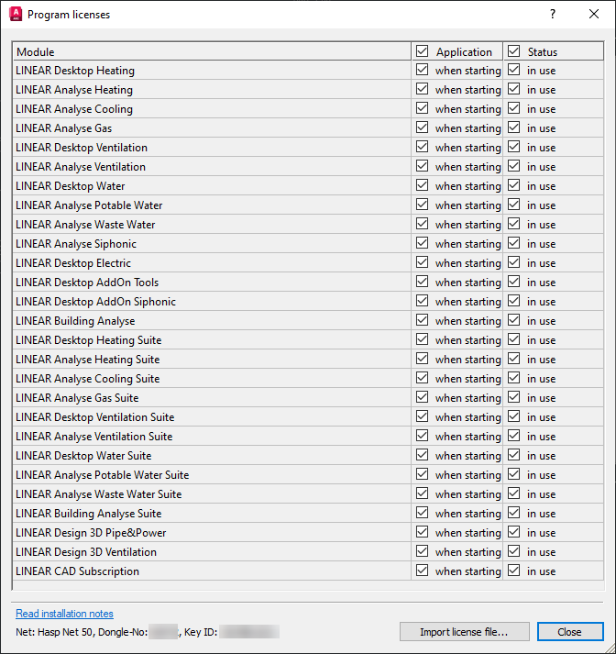Click the Close button
The width and height of the screenshot is (616, 654).
pos(570,632)
